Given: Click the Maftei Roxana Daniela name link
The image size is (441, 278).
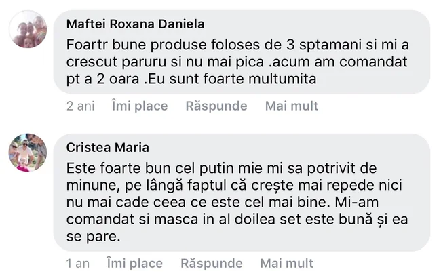Looking at the screenshot, I should pos(136,24).
